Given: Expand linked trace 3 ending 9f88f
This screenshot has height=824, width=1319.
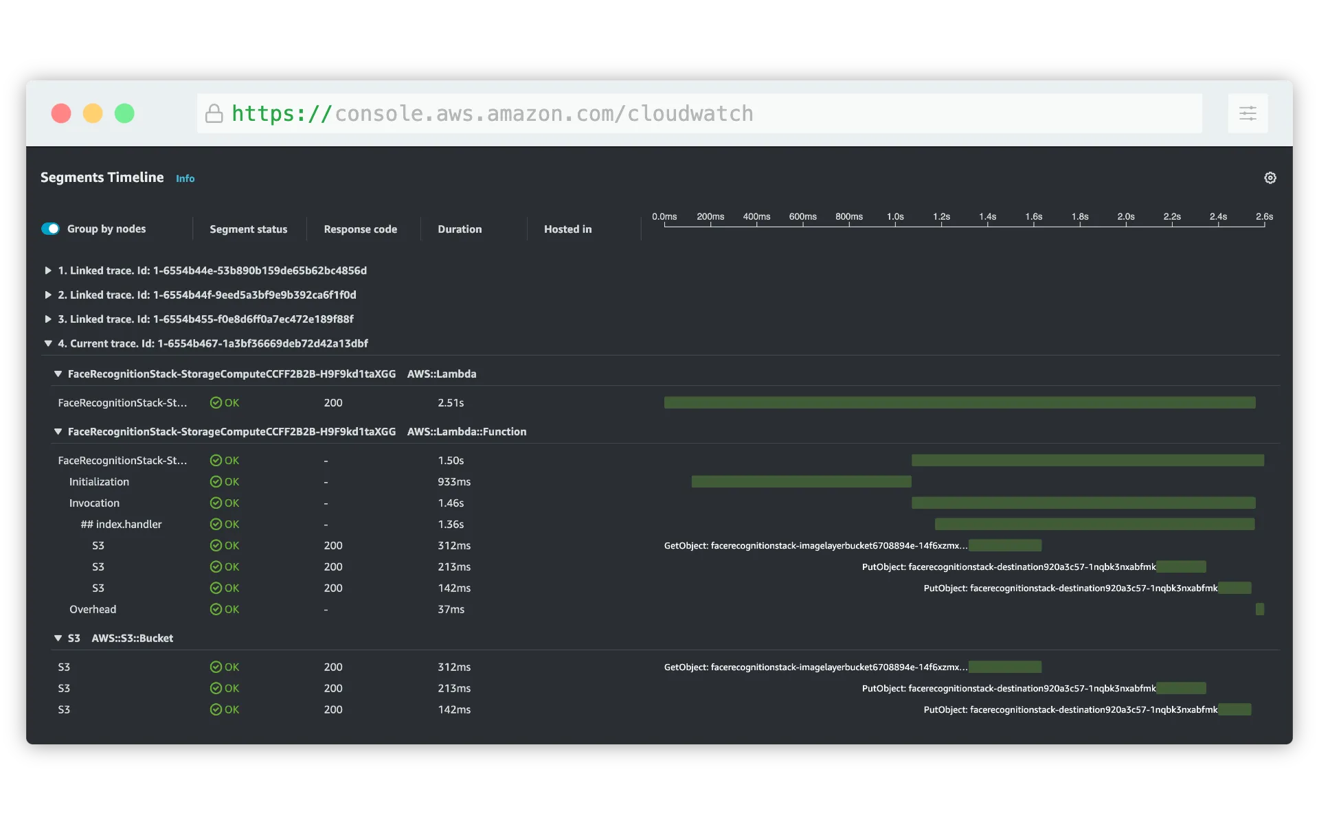Looking at the screenshot, I should click(x=48, y=319).
